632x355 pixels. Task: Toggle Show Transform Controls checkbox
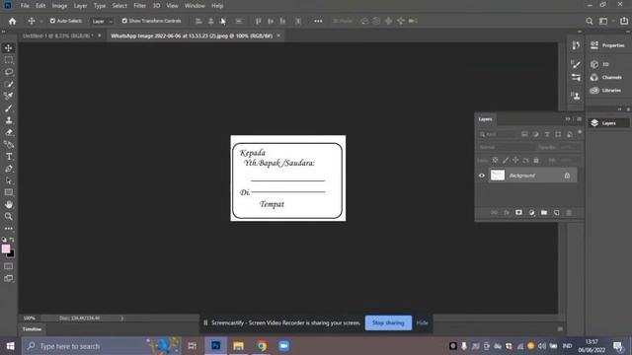(x=124, y=21)
